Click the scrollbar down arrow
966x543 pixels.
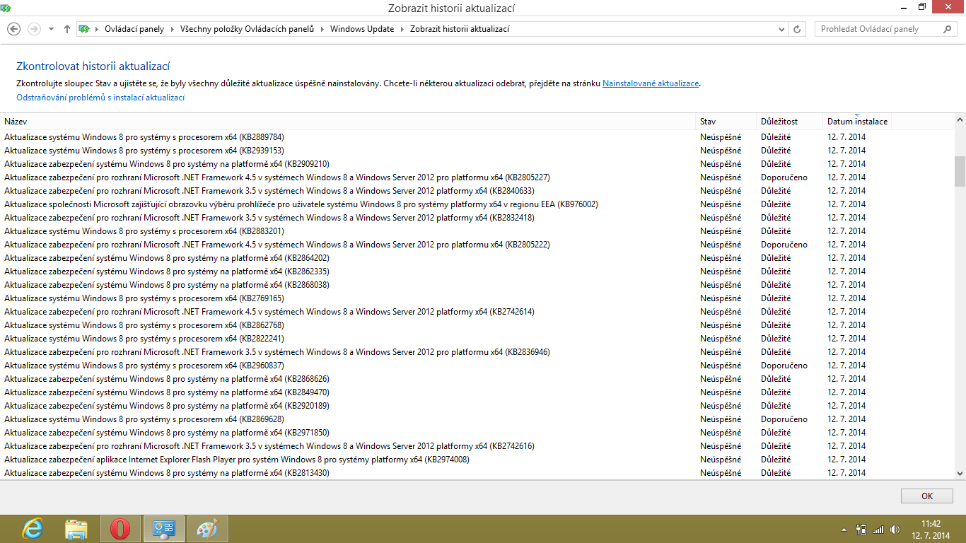click(x=960, y=474)
